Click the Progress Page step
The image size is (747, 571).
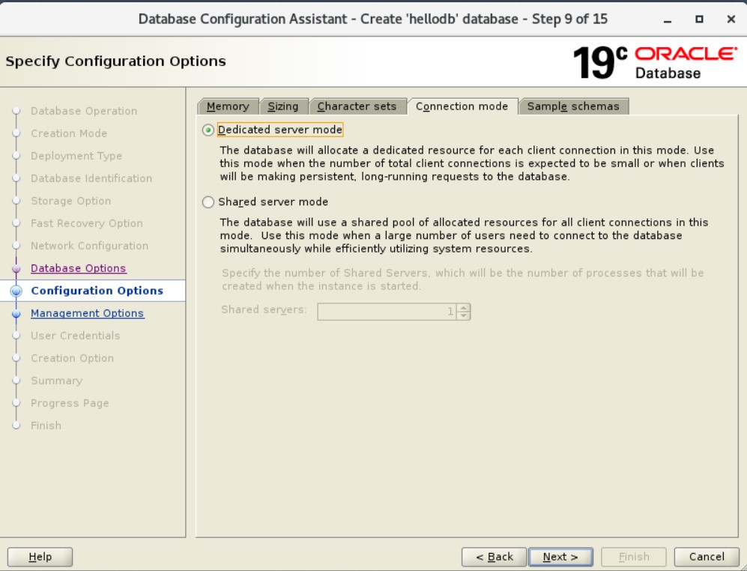click(x=70, y=403)
